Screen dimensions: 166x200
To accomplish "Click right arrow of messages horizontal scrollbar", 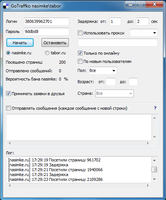I will pos(148,143).
